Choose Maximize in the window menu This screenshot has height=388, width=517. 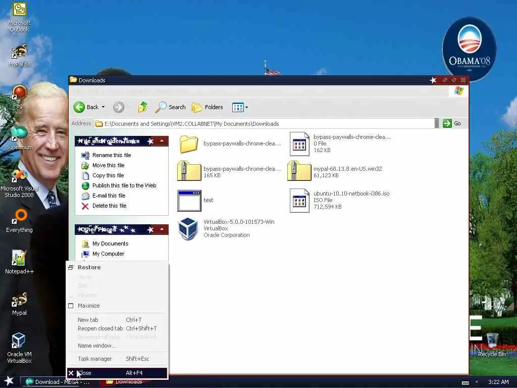pyautogui.click(x=117, y=306)
